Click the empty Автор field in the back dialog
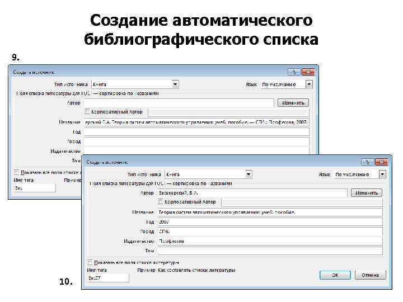 (x=179, y=103)
